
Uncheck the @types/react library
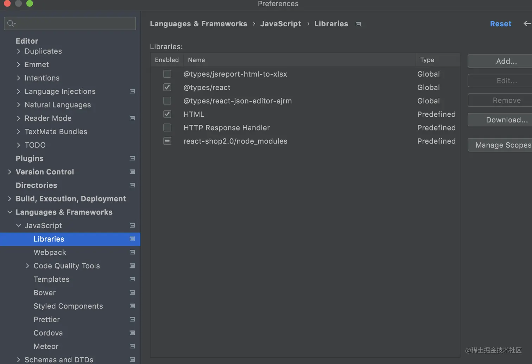[x=167, y=88]
